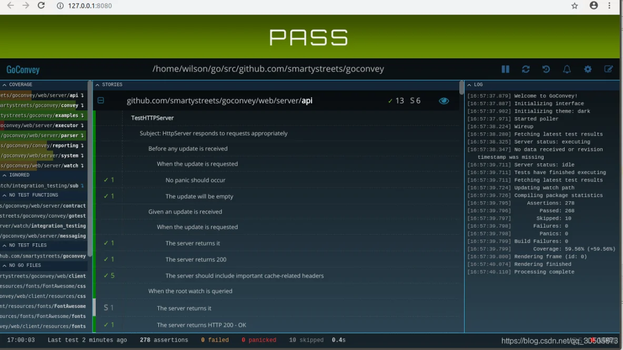Select ignored integration_testing/sub package
The height and width of the screenshot is (350, 623).
click(x=43, y=186)
